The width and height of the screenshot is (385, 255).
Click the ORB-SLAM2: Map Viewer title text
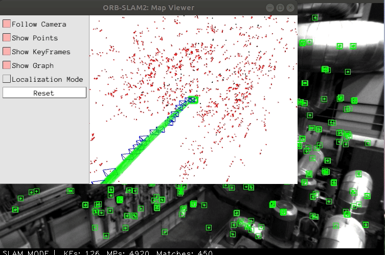tap(149, 8)
